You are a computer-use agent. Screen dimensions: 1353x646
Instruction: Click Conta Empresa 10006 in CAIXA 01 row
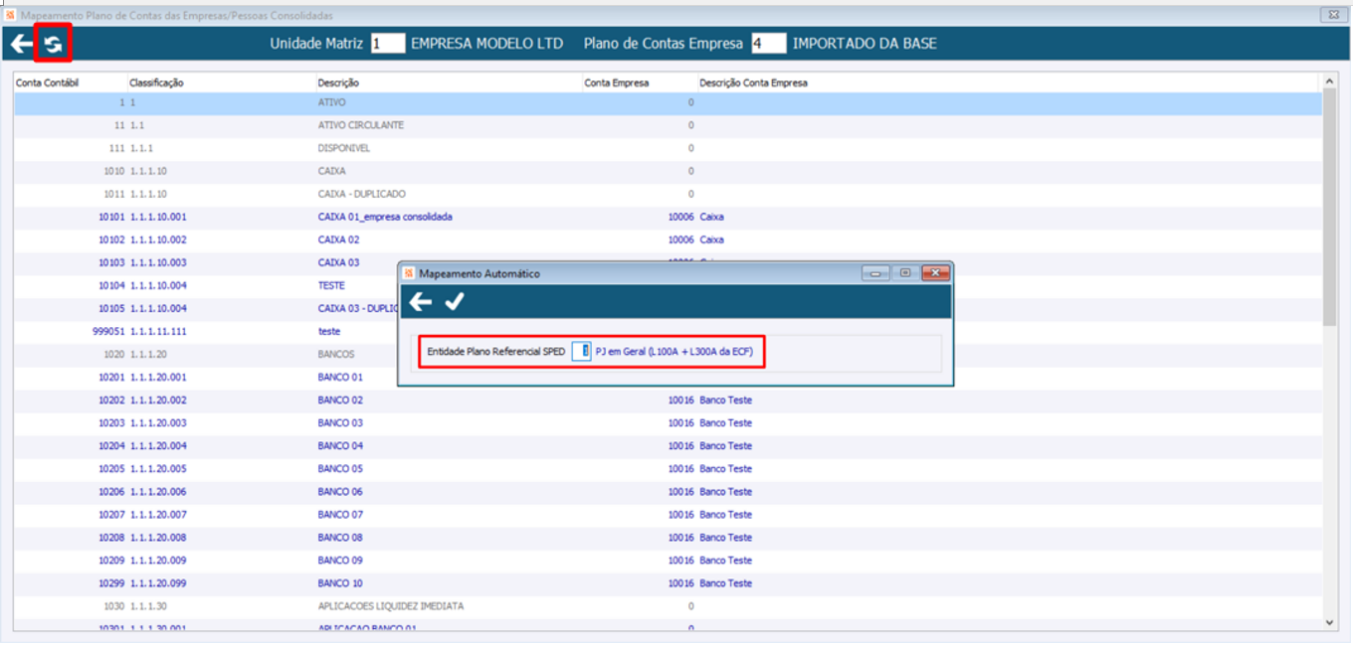(680, 217)
